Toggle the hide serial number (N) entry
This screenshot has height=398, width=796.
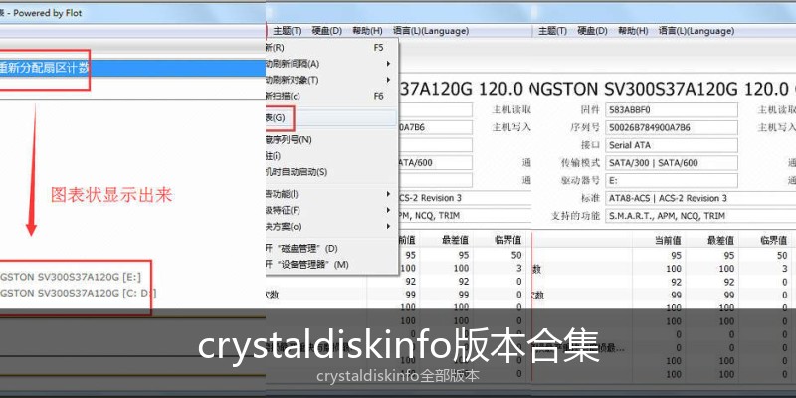(331, 139)
